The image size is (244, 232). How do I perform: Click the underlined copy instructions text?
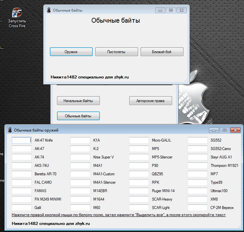(118, 214)
